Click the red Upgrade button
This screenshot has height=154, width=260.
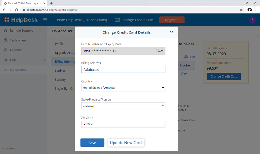point(172,20)
